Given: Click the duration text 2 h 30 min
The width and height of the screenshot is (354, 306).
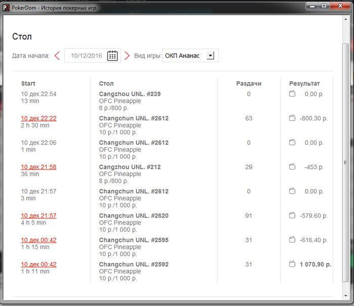Looking at the screenshot, I should click(x=35, y=125).
